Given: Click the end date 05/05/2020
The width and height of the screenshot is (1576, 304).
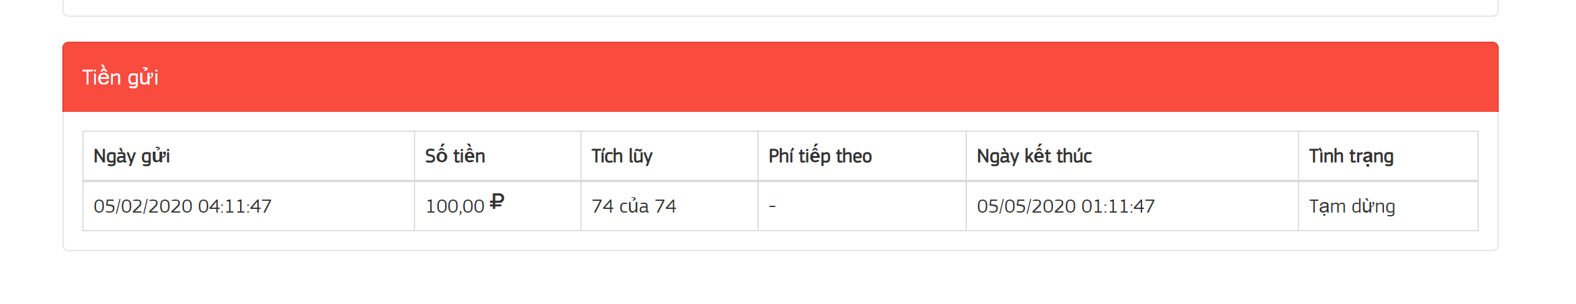Looking at the screenshot, I should click(x=1027, y=206).
